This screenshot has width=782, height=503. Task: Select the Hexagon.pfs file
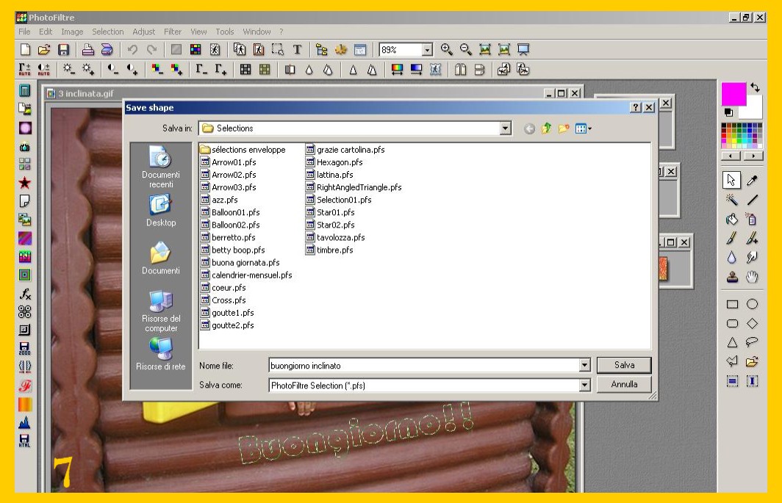point(339,162)
